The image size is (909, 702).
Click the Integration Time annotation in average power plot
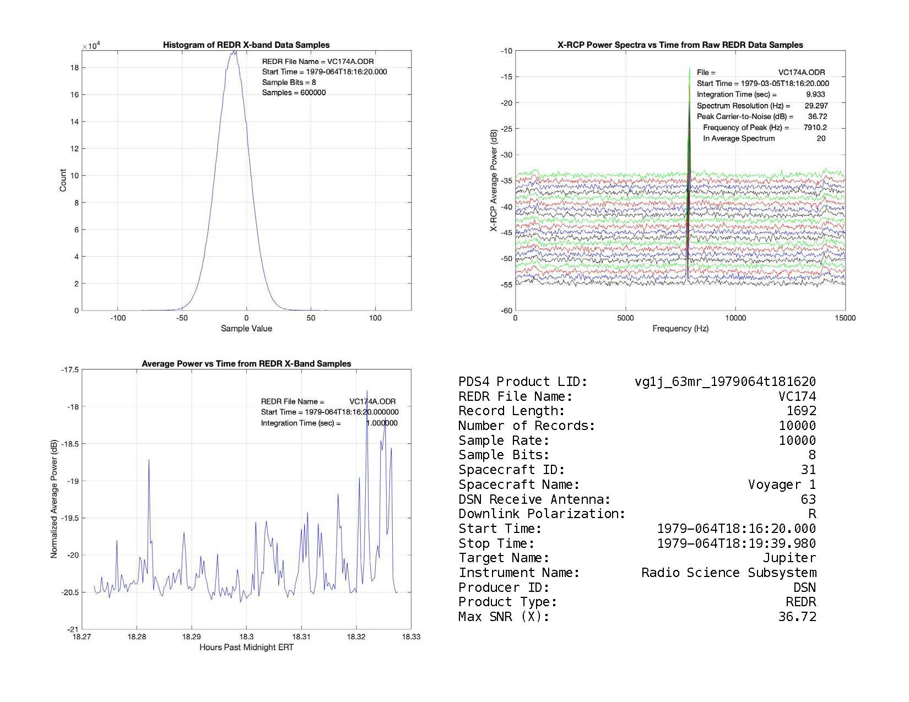coord(301,423)
